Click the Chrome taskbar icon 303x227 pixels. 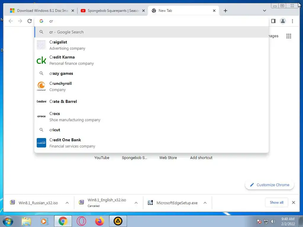pos(63,221)
